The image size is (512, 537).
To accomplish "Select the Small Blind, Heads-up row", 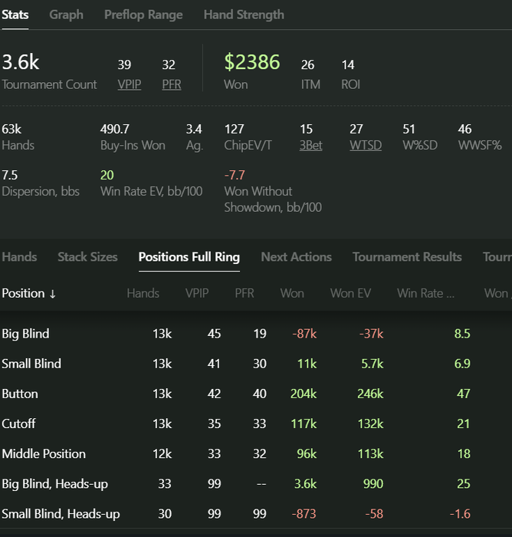I will 61,513.
